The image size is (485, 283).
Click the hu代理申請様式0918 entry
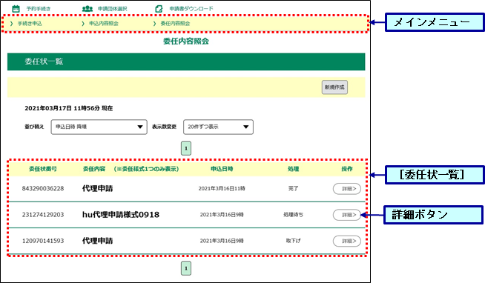pos(121,215)
